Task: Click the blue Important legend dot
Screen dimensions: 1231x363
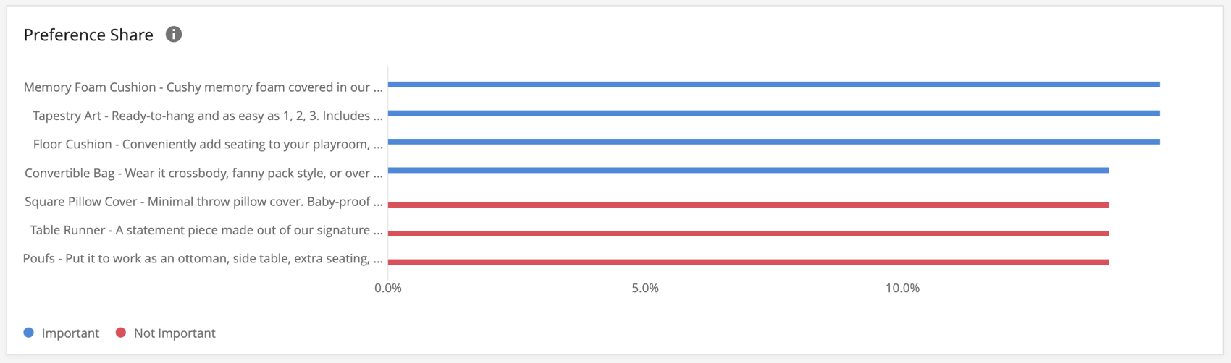Action: (29, 333)
